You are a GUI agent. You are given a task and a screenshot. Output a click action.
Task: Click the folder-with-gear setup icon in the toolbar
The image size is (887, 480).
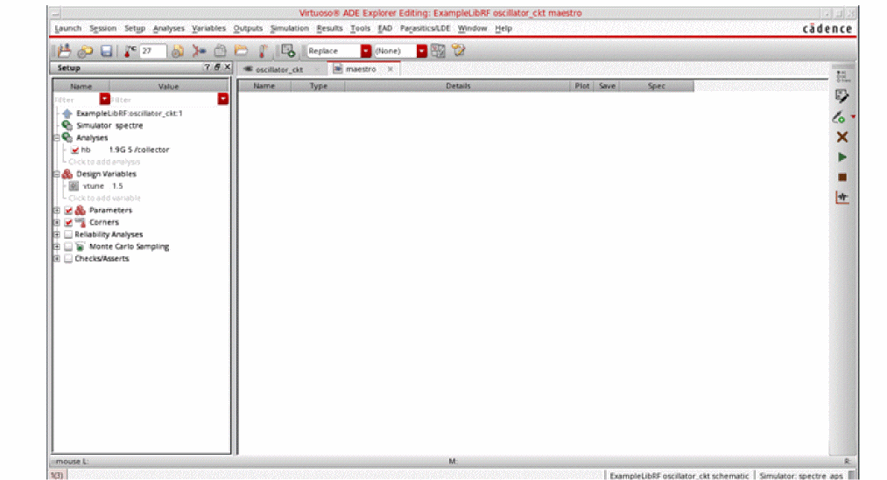click(x=86, y=52)
